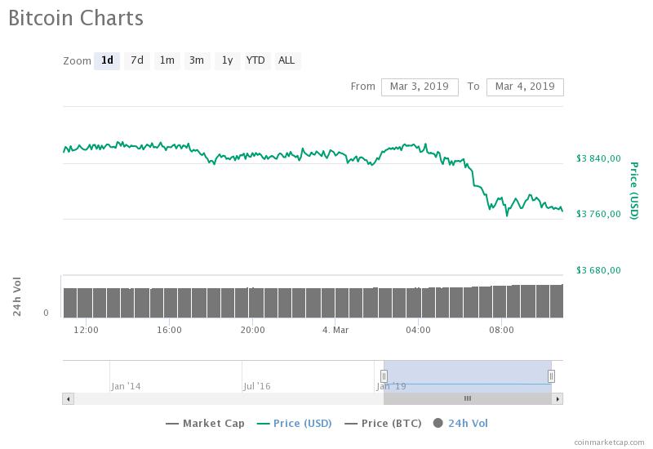Select YTD zoom range
The image size is (653, 449).
click(255, 60)
